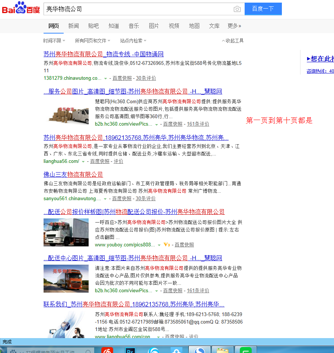Switch to the 新闻 tab

click(x=74, y=26)
